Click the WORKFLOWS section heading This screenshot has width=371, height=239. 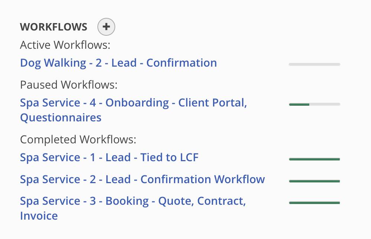click(54, 27)
